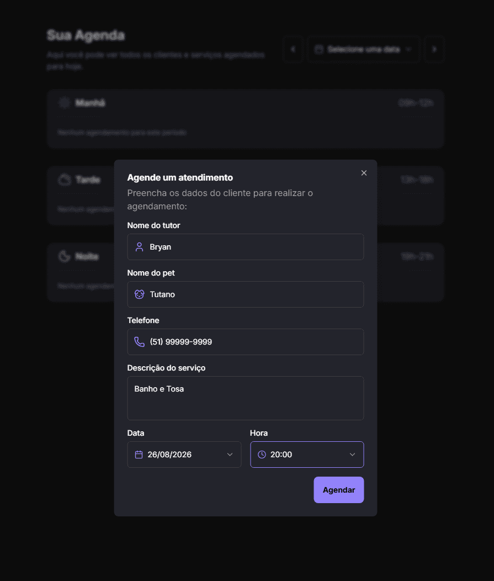Open the date picker showing 26/08/2026
494x581 pixels.
click(184, 455)
